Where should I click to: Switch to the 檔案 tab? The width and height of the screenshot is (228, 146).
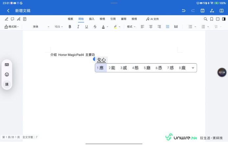click(70, 19)
